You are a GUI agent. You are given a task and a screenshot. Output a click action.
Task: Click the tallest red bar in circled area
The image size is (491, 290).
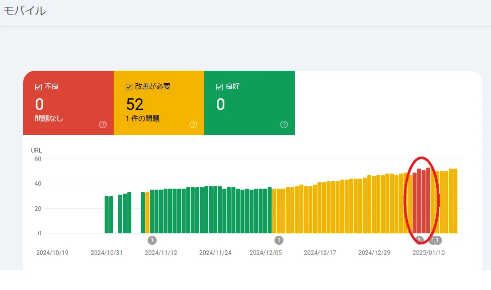click(x=428, y=200)
